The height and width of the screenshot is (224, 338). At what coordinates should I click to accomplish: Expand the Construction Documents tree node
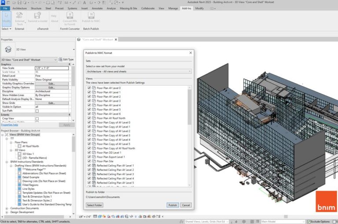pos(7,208)
